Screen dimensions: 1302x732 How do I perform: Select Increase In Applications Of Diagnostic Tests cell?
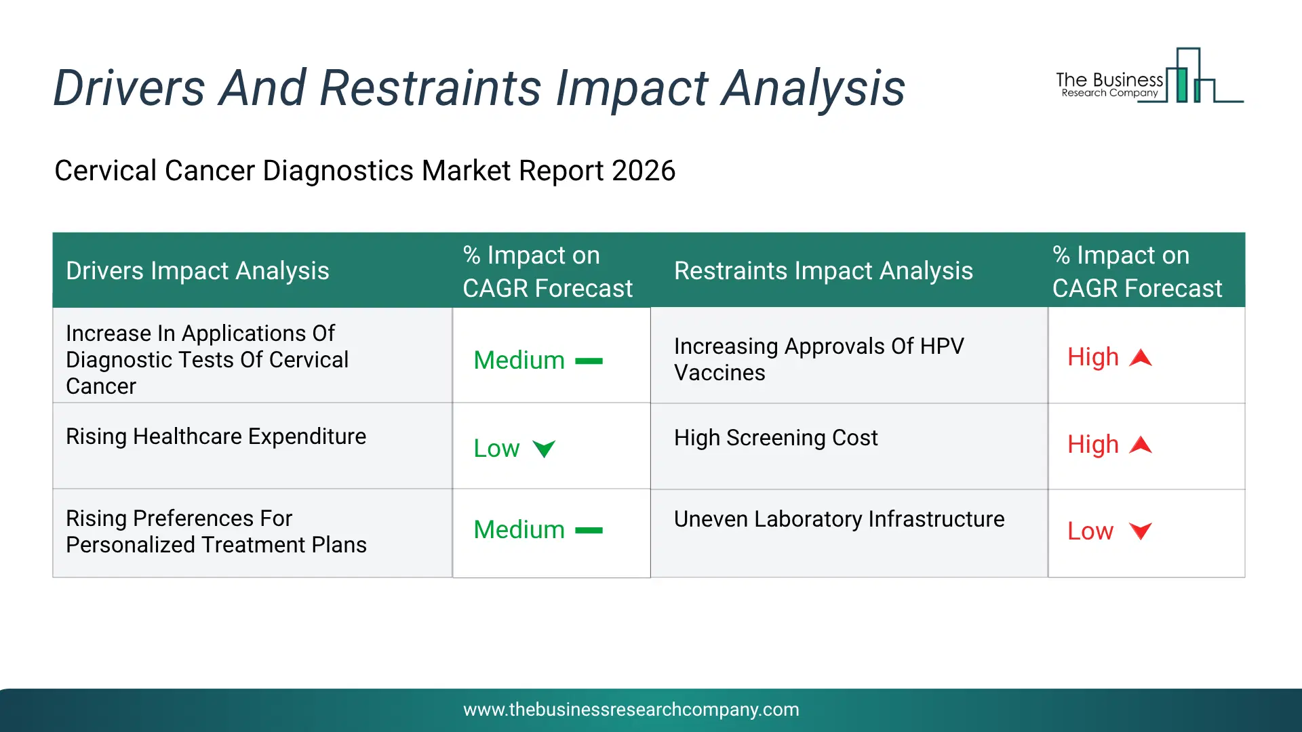click(x=252, y=356)
